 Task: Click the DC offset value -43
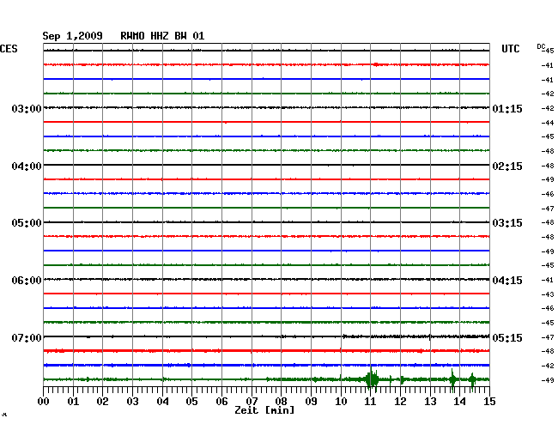548,294
